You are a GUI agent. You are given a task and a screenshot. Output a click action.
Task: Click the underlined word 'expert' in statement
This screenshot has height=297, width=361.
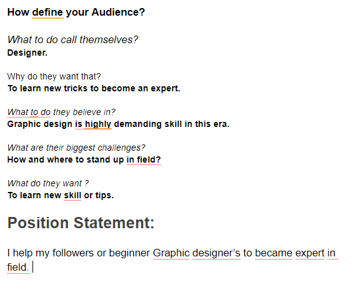310,253
